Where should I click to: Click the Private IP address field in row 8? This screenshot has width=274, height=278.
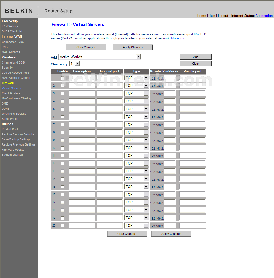(170, 132)
